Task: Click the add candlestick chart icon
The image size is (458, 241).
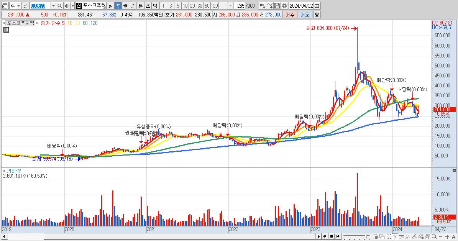Action: point(262,6)
